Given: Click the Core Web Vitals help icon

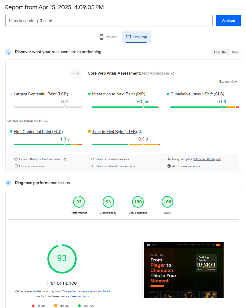Looking at the screenshot, I should pos(173,74).
